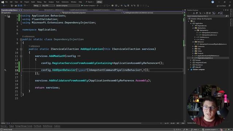Switch to the IdempotencyService.cs tab
This screenshot has width=233, height=131.
tap(31, 10)
